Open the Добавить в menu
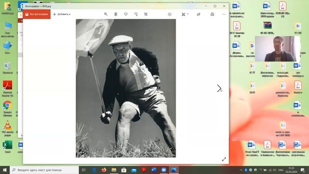Viewport: 309px width, 174px height. pos(62,14)
